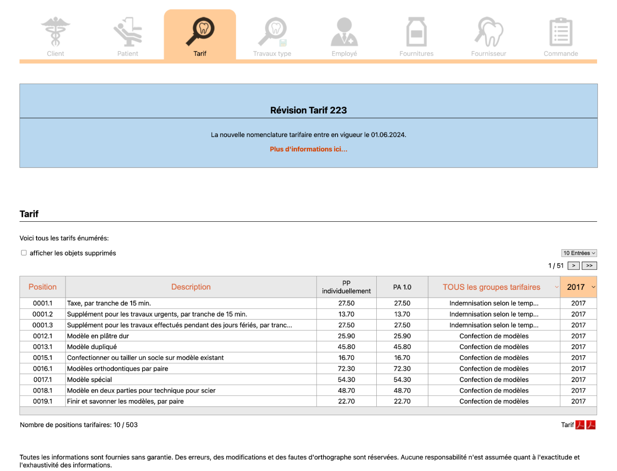This screenshot has width=617, height=471.
Task: Select position 0001.2 cell
Action: (x=43, y=314)
